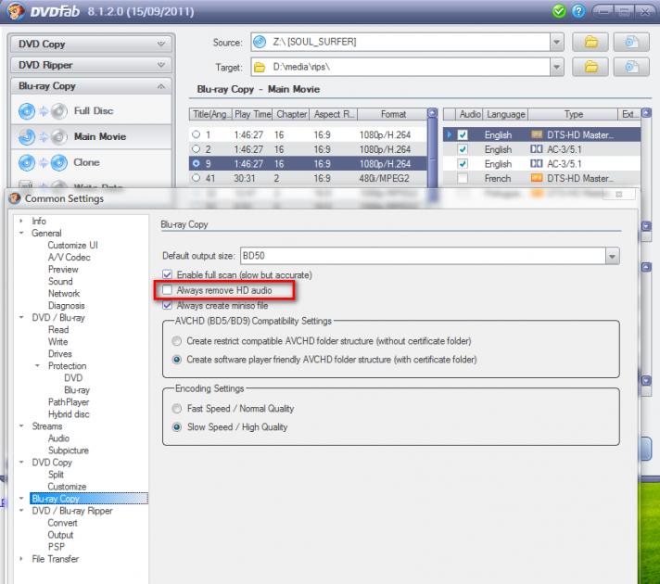The image size is (660, 584).
Task: Click the title list vertical scrollbar
Action: point(432,160)
